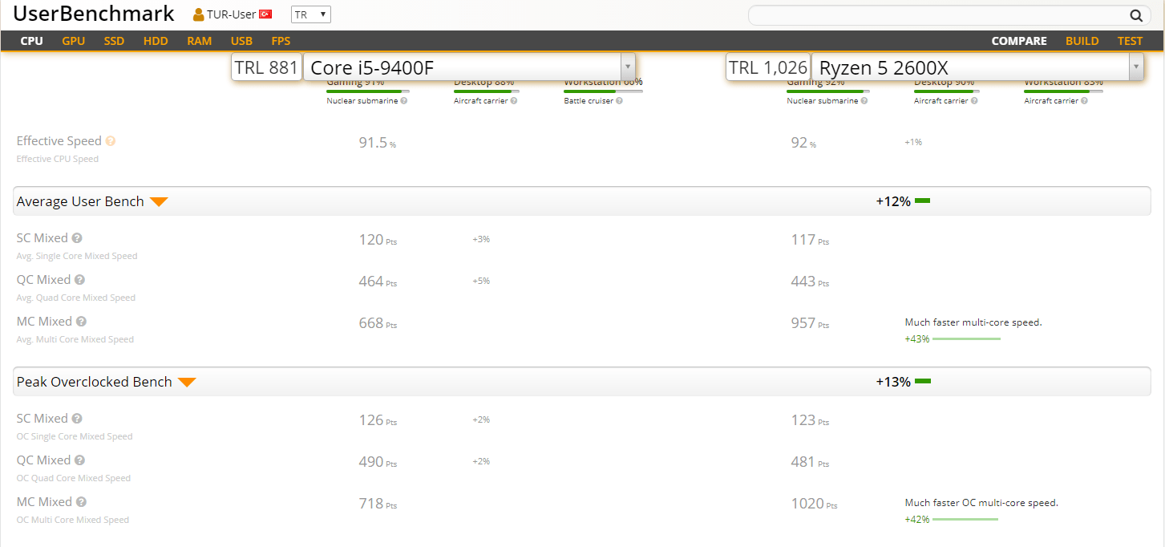Screen dimensions: 1165x547
Task: Click the 957 Pts MC Mixed value
Action: pos(810,324)
